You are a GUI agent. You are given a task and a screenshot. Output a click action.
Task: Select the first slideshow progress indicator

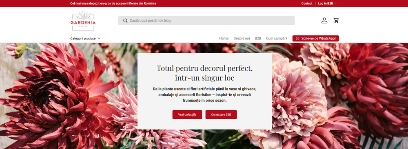click(x=75, y=135)
